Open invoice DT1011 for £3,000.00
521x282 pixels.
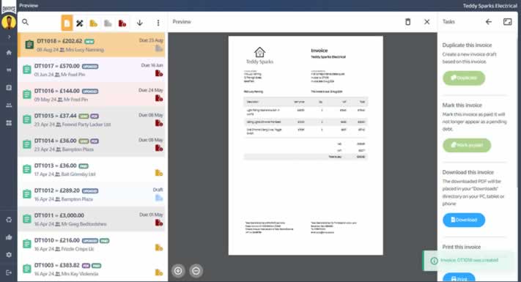click(92, 219)
